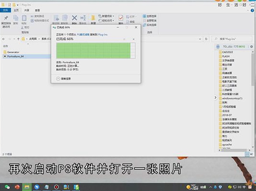Click the Rename icon in the ribbon
Image resolution: width=256 pixels, height=191 pixels.
point(83,18)
